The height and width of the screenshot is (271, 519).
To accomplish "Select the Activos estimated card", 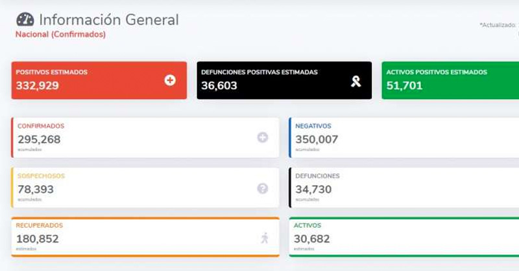I will [404, 237].
